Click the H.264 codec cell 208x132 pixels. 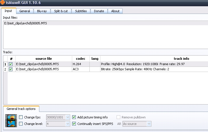(81, 64)
